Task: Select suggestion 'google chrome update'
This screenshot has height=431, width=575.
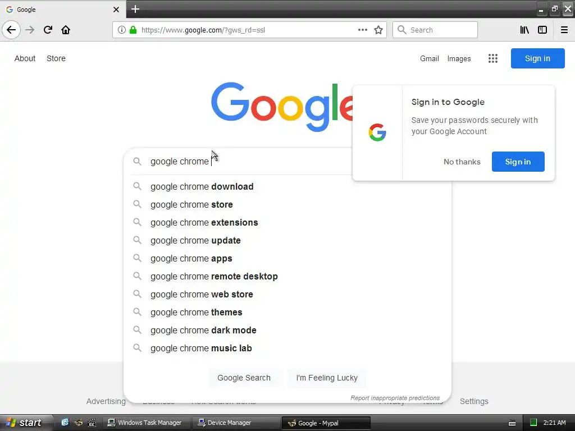Action: click(x=287, y=240)
